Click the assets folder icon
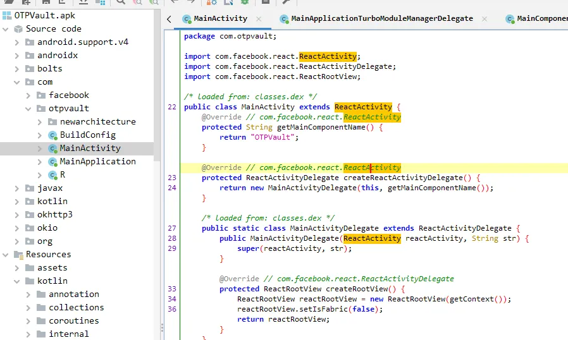Viewport: 568px width, 340px height. tap(30, 267)
